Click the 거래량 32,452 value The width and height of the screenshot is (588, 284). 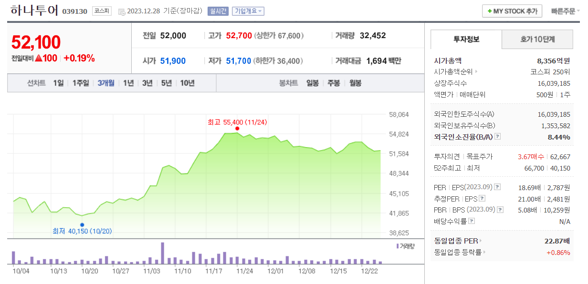[373, 36]
